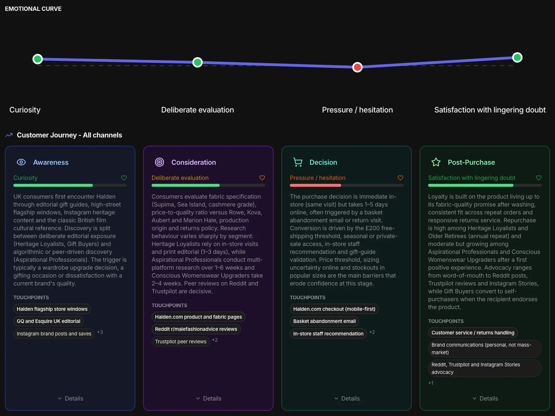Click the Decision shopping cart icon
555x416 pixels.
(298, 162)
